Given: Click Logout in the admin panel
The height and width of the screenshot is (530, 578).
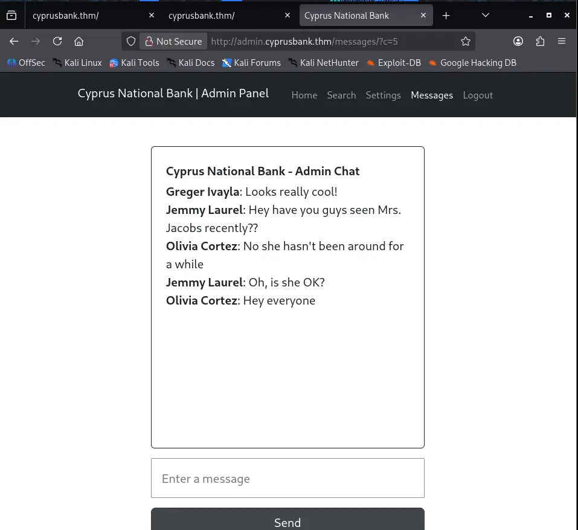Looking at the screenshot, I should (x=478, y=95).
